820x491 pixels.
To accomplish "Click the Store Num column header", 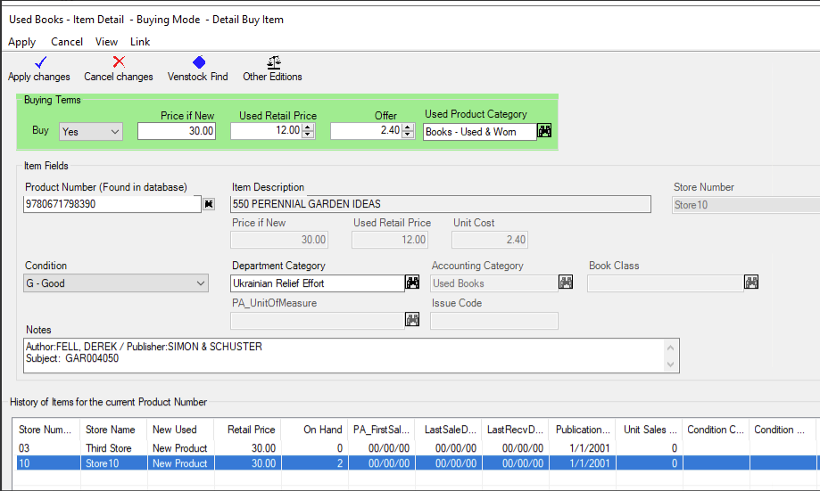I will tap(46, 430).
